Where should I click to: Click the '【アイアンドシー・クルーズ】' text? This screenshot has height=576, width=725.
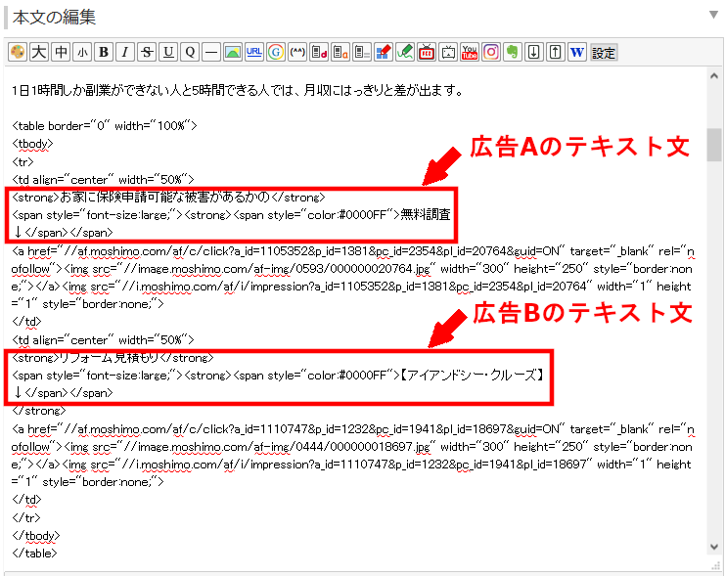473,375
